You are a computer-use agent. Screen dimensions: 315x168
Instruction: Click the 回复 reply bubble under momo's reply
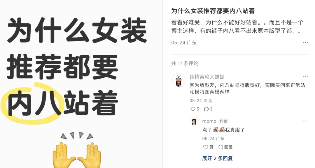tap(225, 147)
